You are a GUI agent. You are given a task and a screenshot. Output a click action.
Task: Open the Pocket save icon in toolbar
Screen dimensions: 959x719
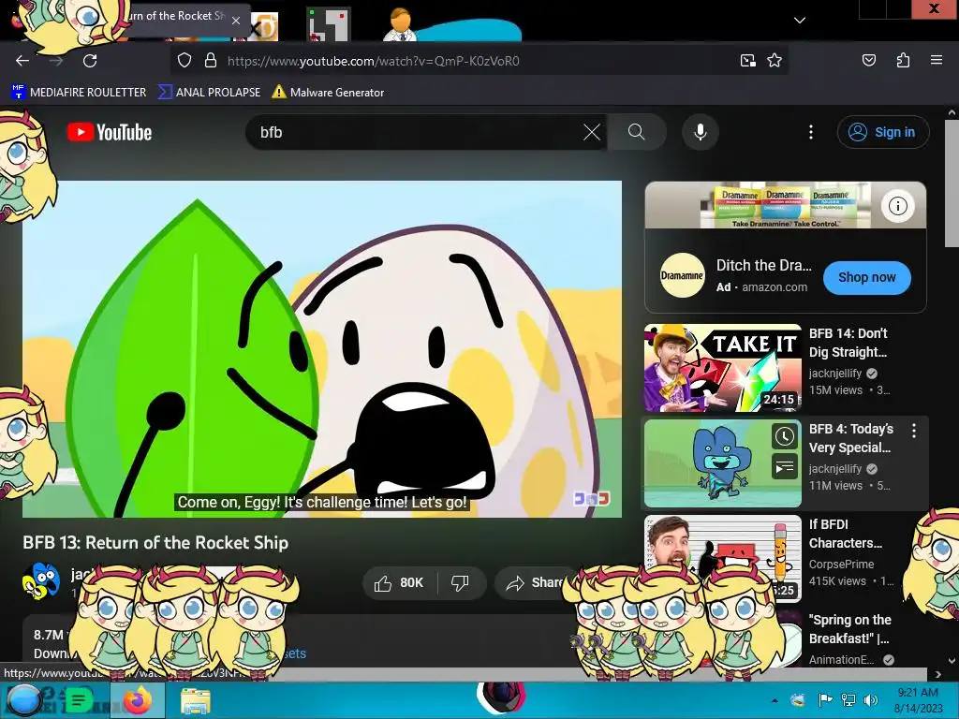click(x=868, y=60)
